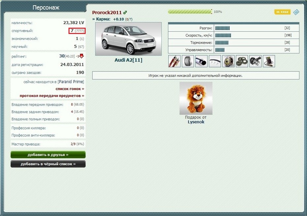Click the Prorock2011 username

107,13
